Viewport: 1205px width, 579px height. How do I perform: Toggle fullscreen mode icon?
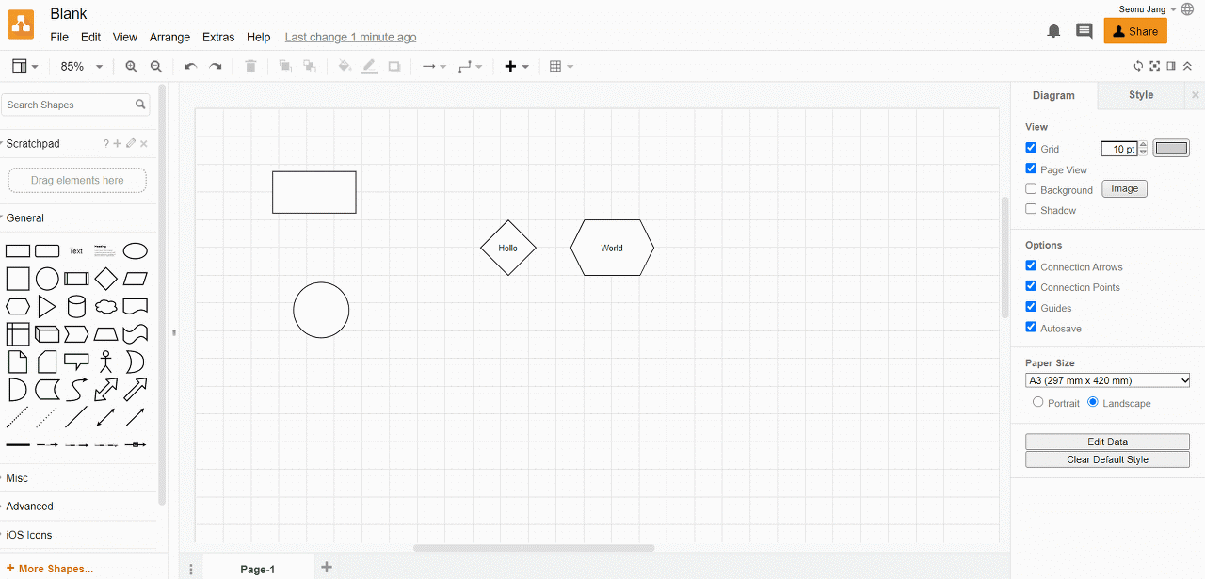1155,66
